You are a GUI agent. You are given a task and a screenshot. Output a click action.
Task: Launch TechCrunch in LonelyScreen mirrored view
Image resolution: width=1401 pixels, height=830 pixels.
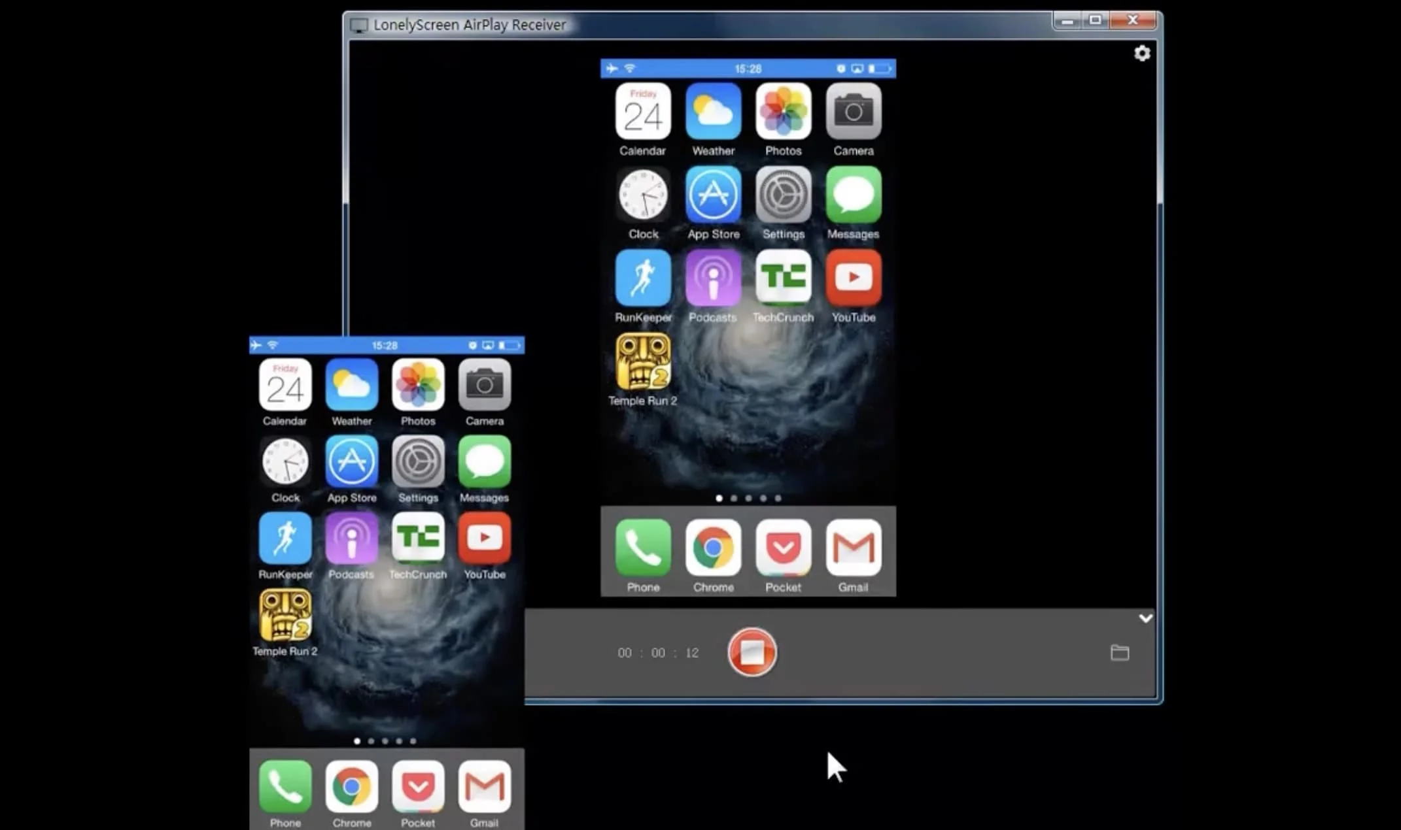(x=783, y=278)
